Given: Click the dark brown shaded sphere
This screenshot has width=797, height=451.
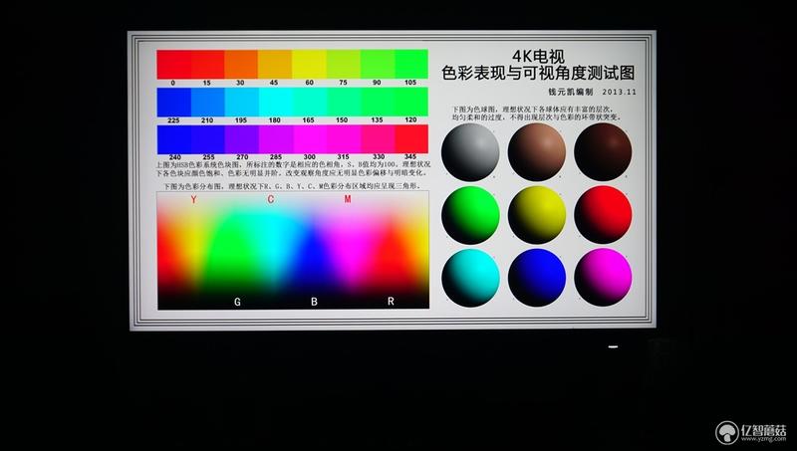Looking at the screenshot, I should (x=603, y=152).
